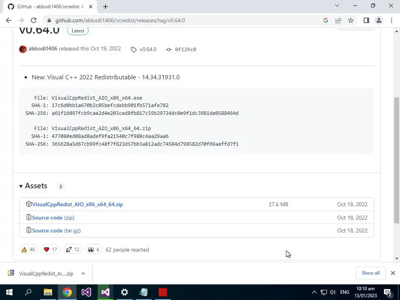Click scrollbar down arrow
Screen dimensions: 400x300
click(396, 259)
